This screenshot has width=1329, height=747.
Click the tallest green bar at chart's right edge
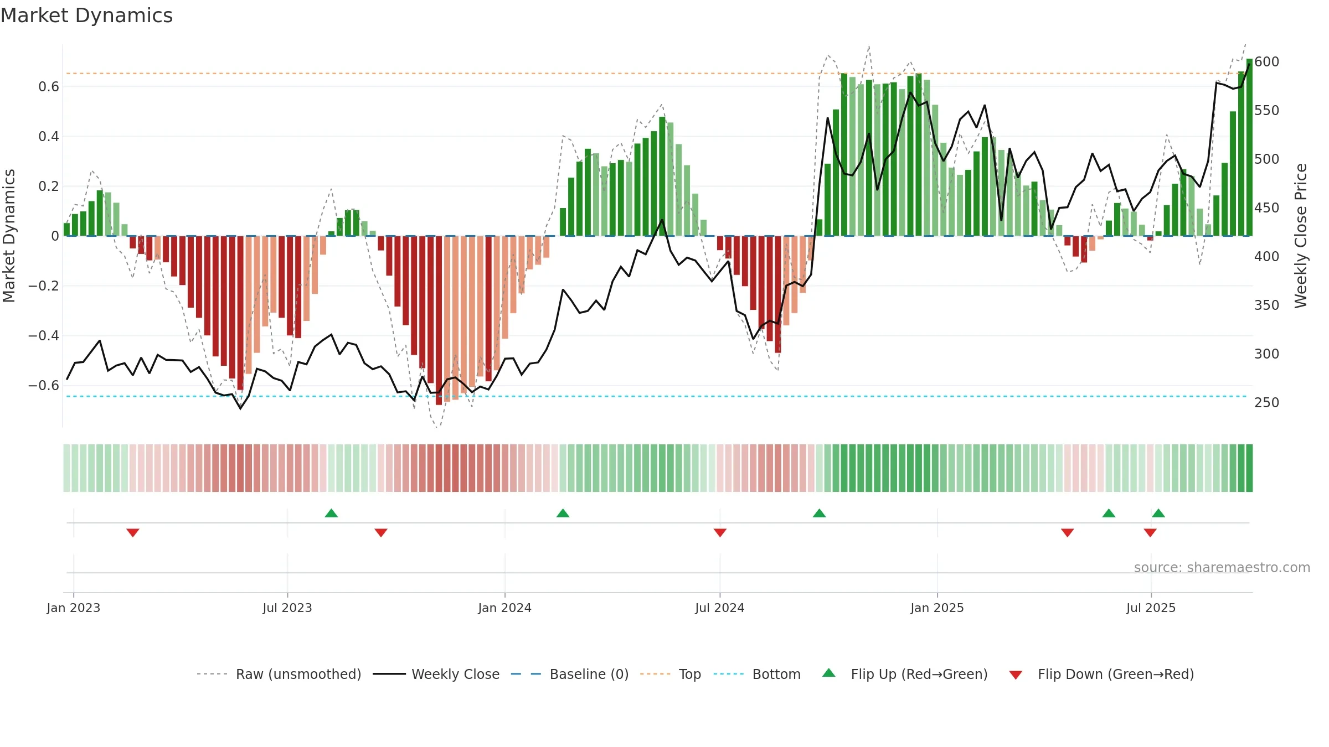(x=1249, y=147)
